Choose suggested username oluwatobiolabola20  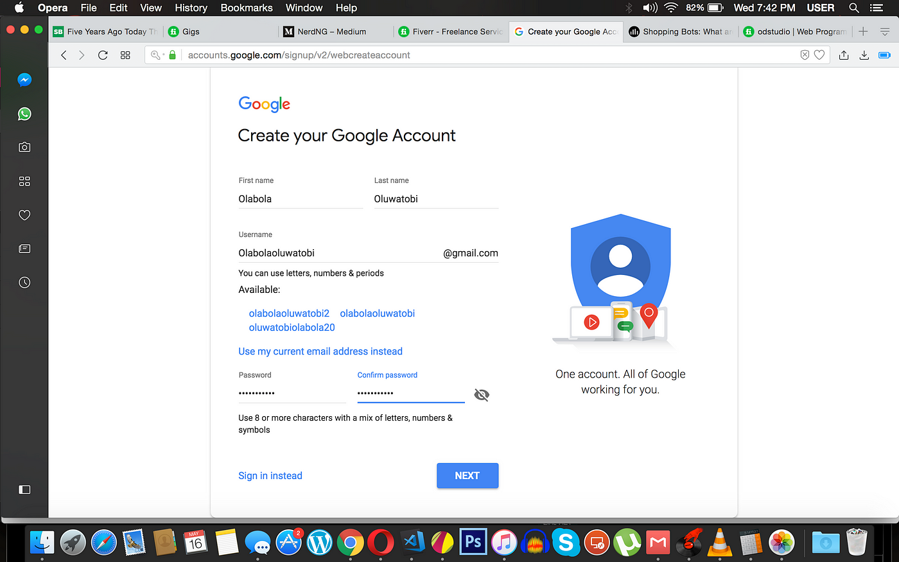pyautogui.click(x=292, y=328)
